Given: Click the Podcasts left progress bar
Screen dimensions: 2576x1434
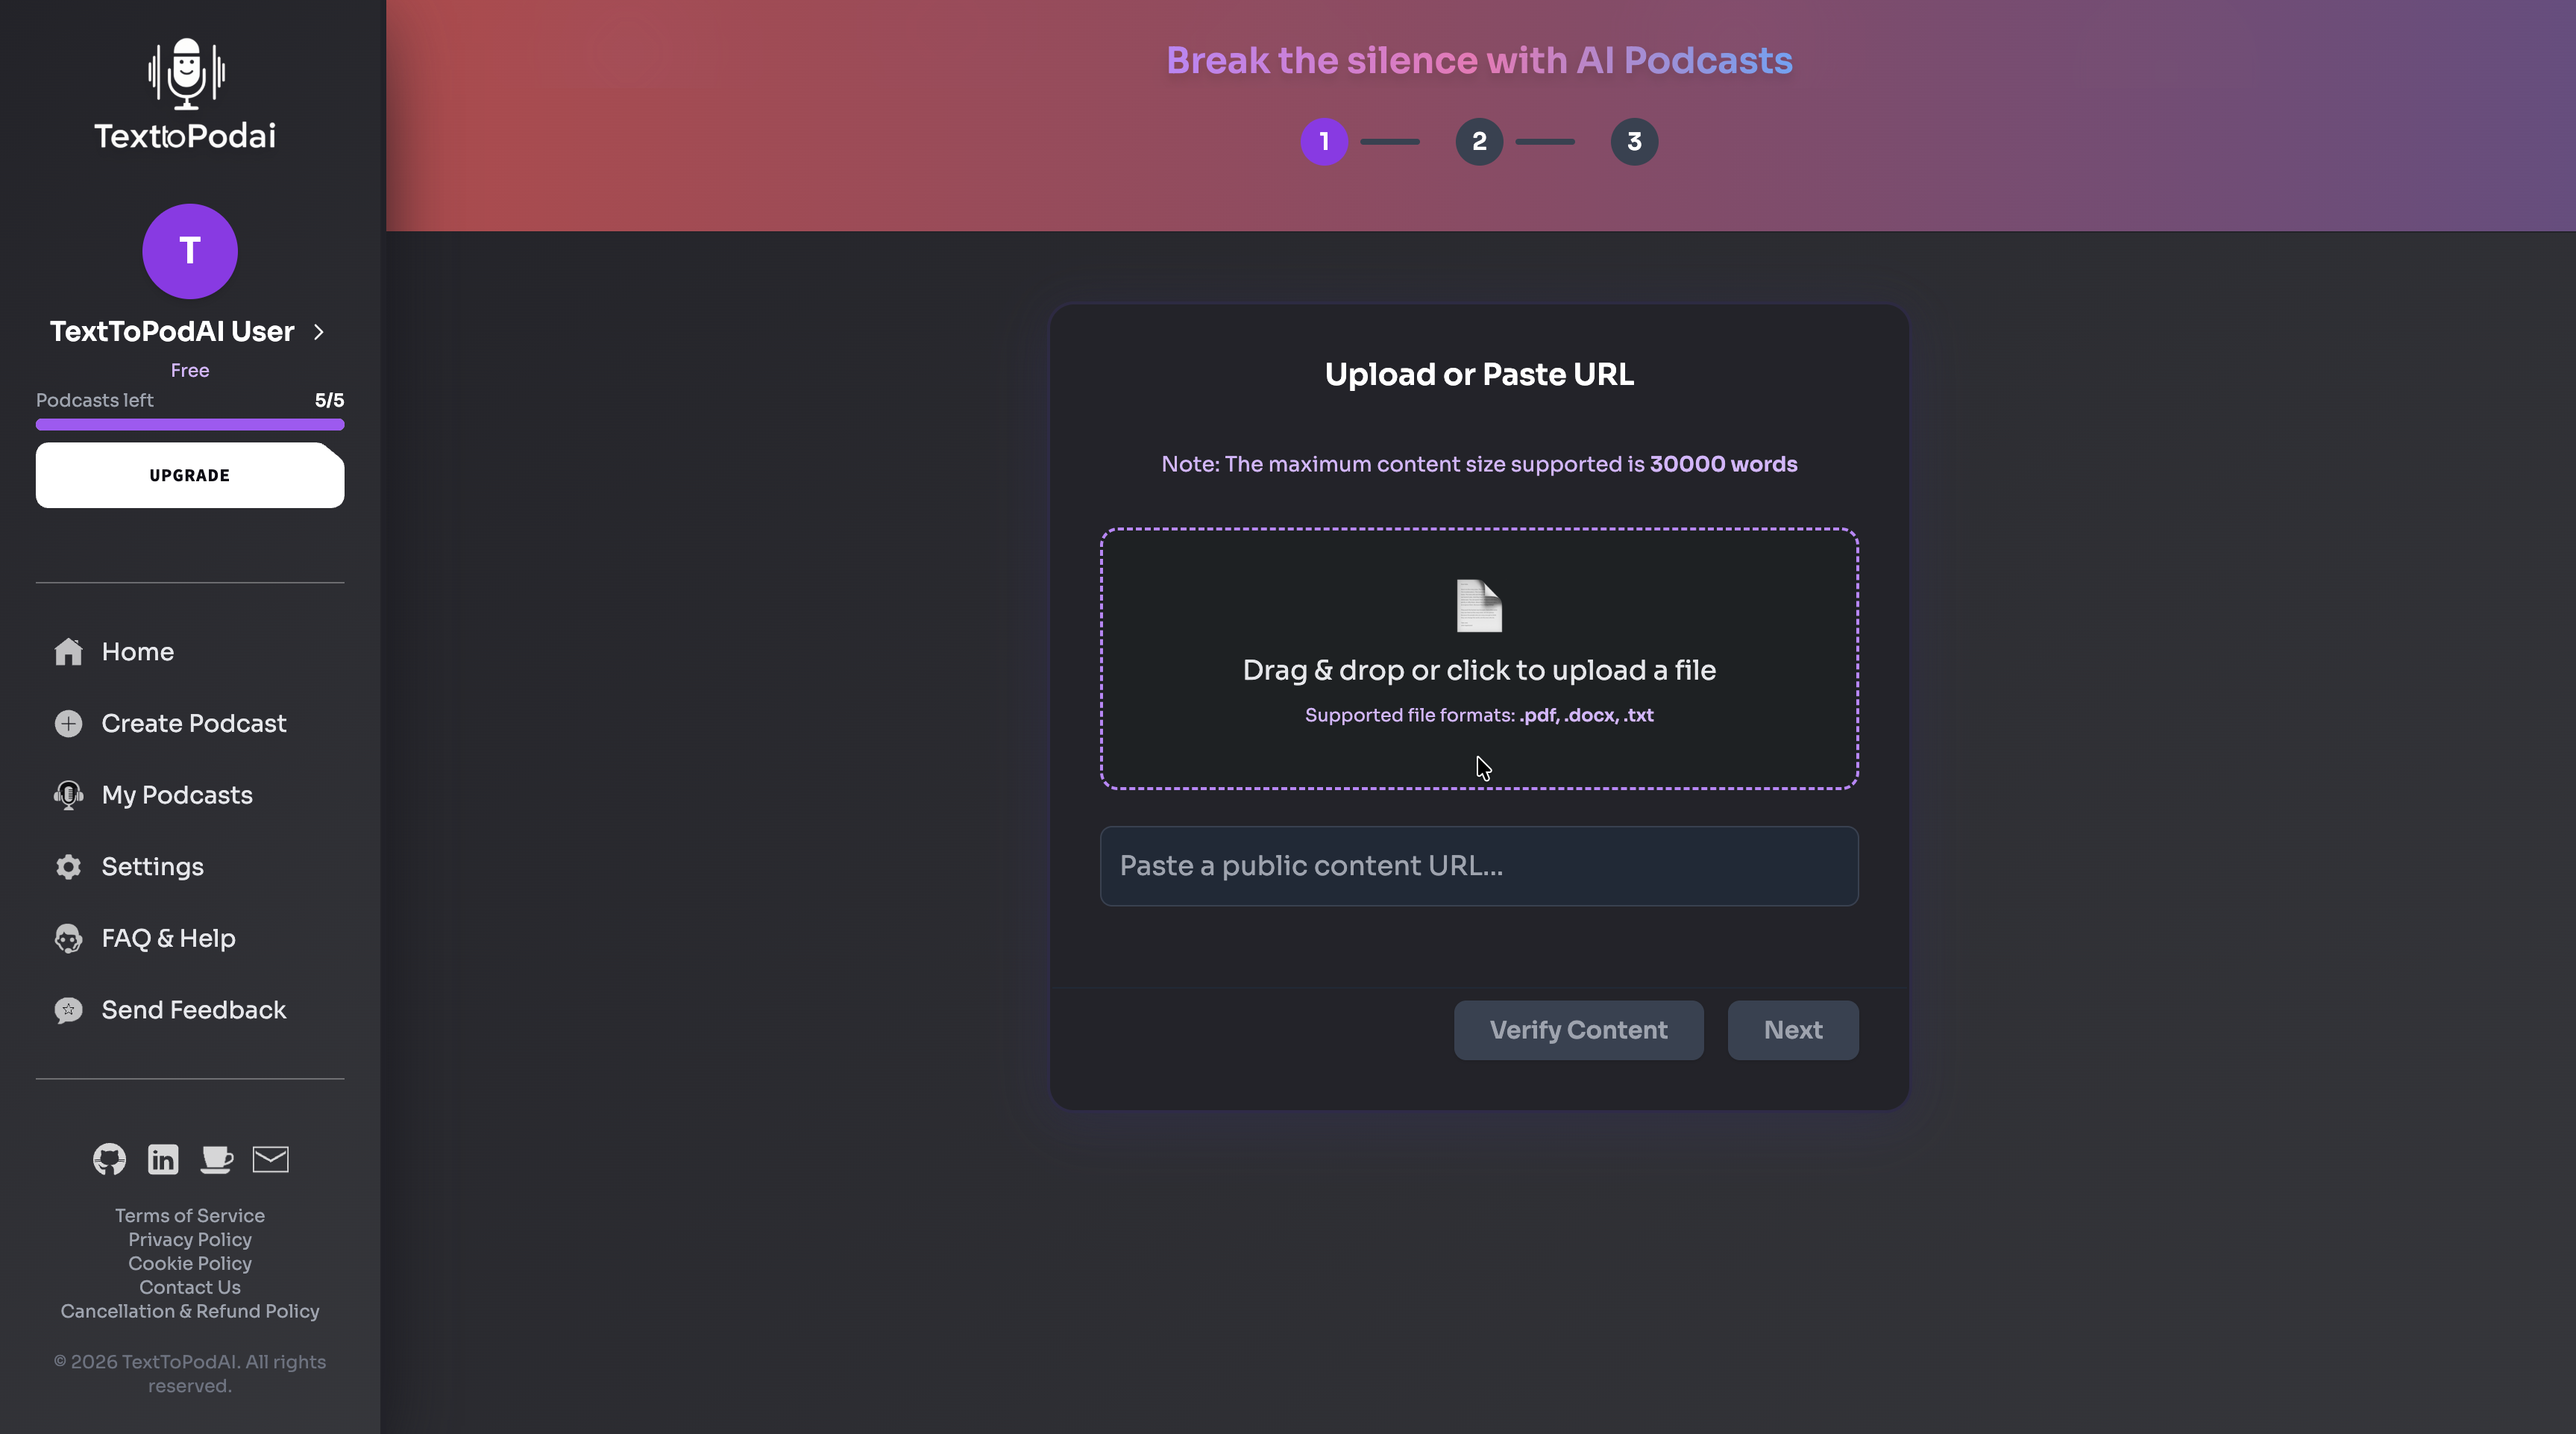Looking at the screenshot, I should pos(190,425).
